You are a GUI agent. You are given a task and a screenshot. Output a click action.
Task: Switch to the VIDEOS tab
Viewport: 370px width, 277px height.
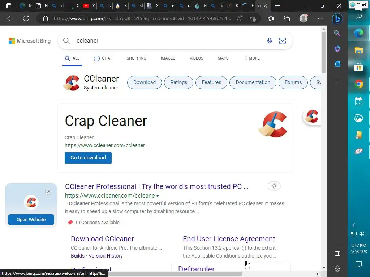pos(196,58)
